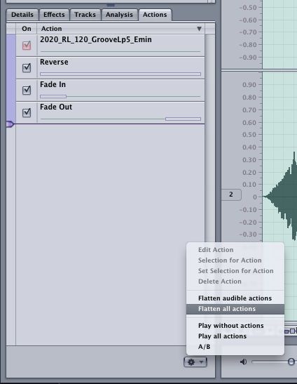Click the speaker volume icon

tap(243, 362)
